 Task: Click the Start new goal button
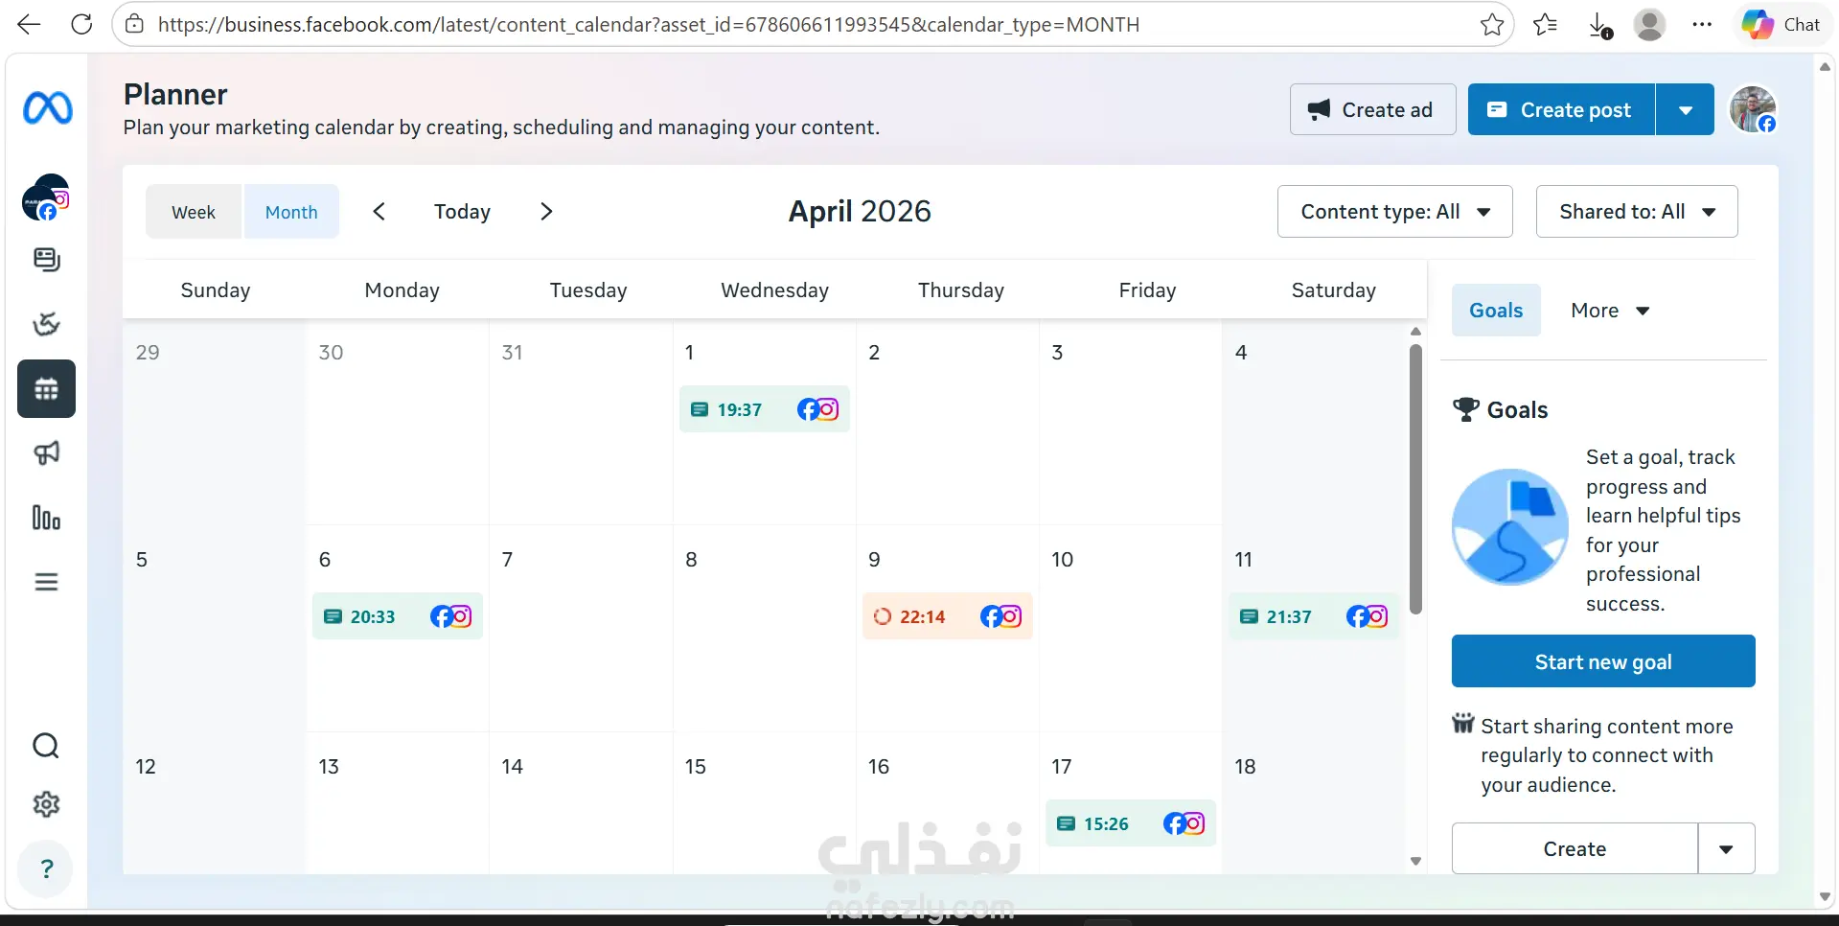pyautogui.click(x=1603, y=661)
